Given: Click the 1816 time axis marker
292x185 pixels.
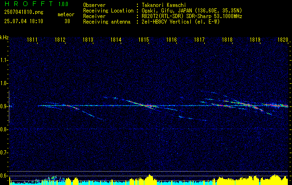Looking at the screenshot, I should pyautogui.click(x=171, y=39).
